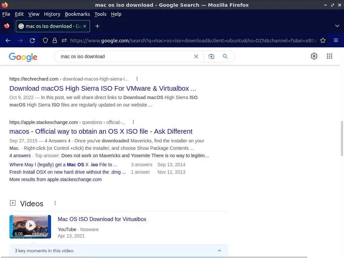Bookmark this page with the star
344x258 pixels.
pos(323,40)
